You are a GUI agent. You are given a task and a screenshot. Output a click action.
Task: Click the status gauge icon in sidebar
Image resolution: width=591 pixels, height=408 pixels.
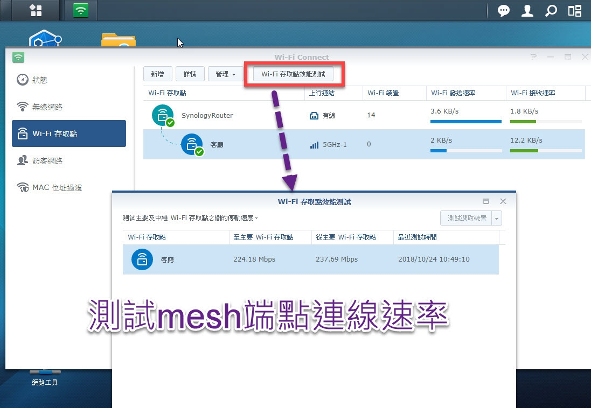pyautogui.click(x=23, y=80)
